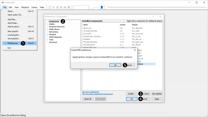208x117 pixels.
Task: Click the Play icon in toolbar
Action: [x=54, y=7]
